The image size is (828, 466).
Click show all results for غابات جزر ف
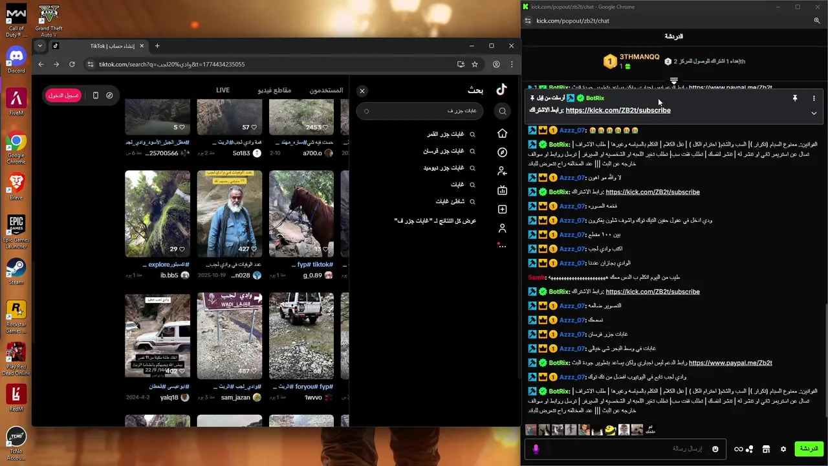[435, 221]
